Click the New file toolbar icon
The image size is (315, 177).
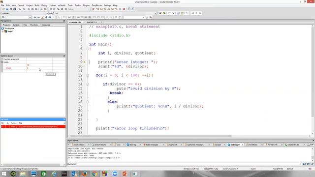(3, 9)
